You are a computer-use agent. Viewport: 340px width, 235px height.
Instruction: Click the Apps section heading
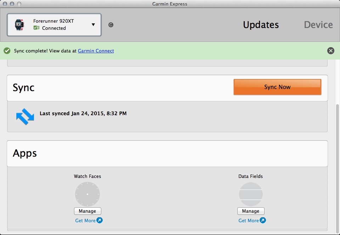tap(25, 153)
